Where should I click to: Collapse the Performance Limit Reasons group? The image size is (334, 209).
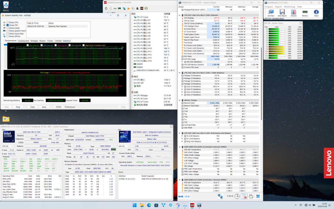(x=180, y=133)
